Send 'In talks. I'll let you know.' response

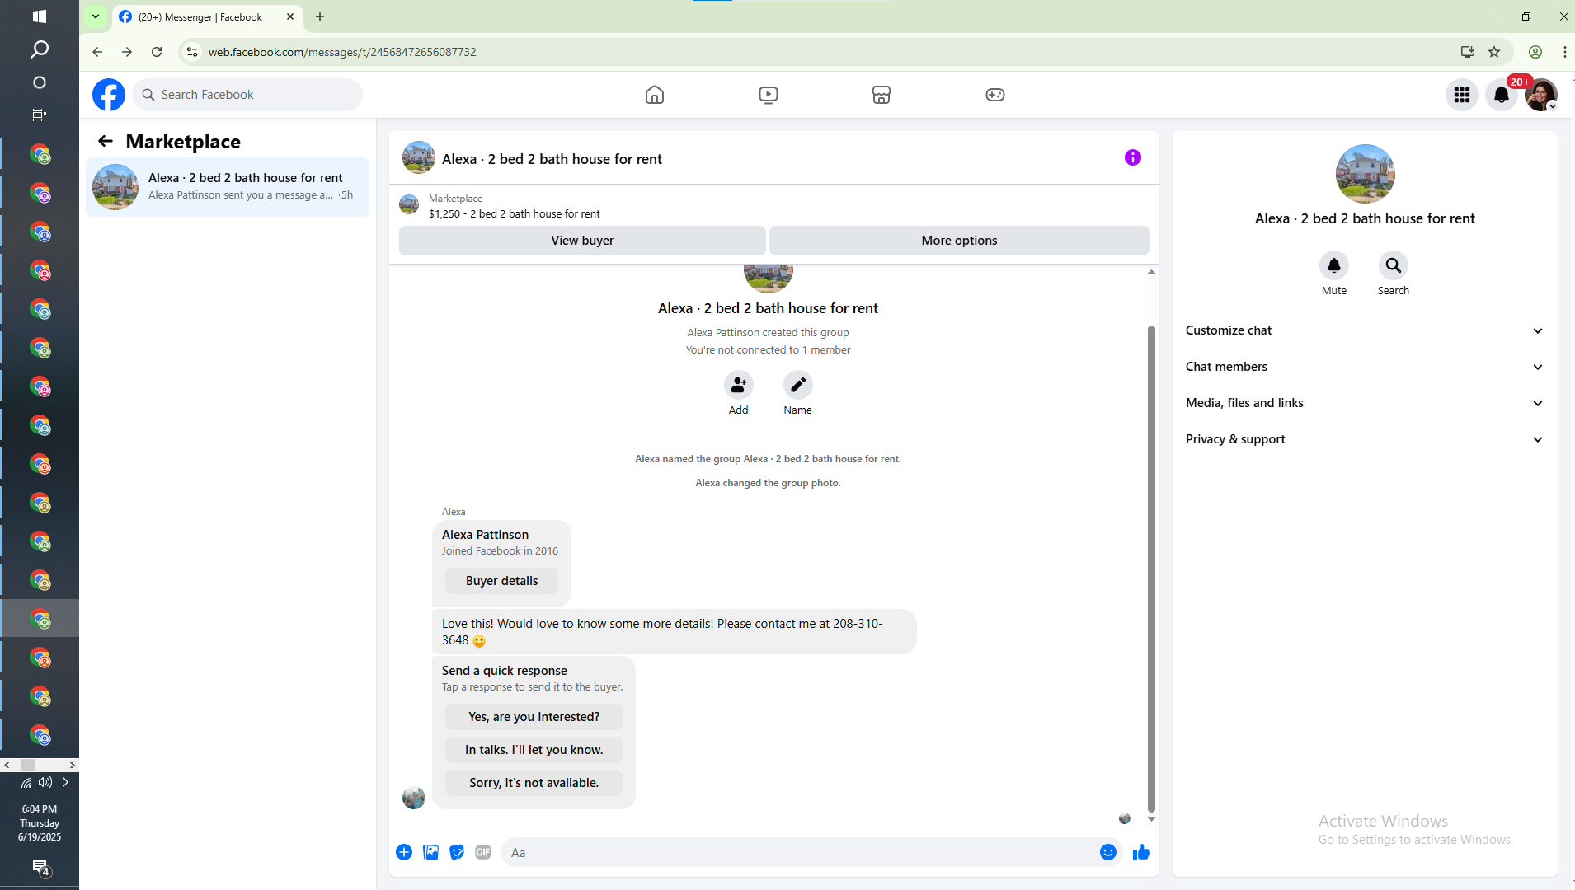(x=534, y=750)
